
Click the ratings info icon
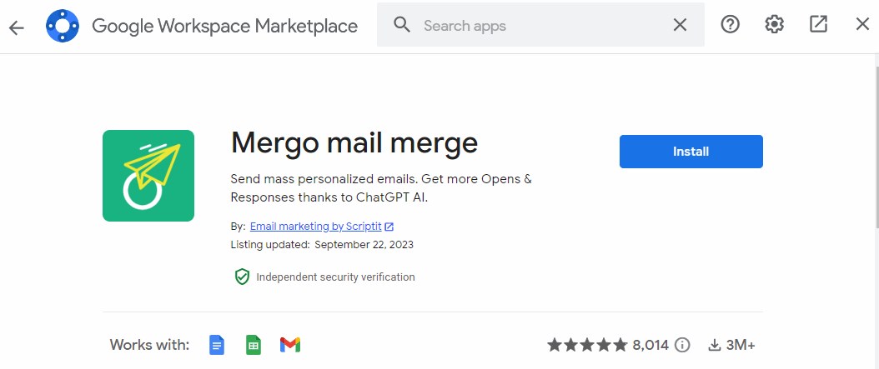click(682, 345)
